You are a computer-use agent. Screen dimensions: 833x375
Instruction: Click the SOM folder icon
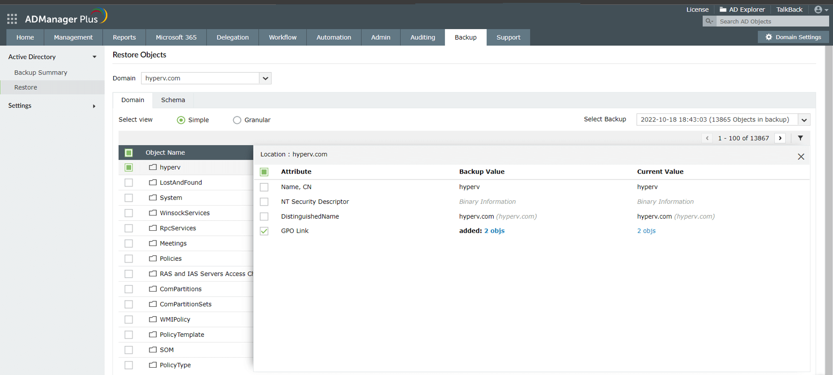coord(153,350)
